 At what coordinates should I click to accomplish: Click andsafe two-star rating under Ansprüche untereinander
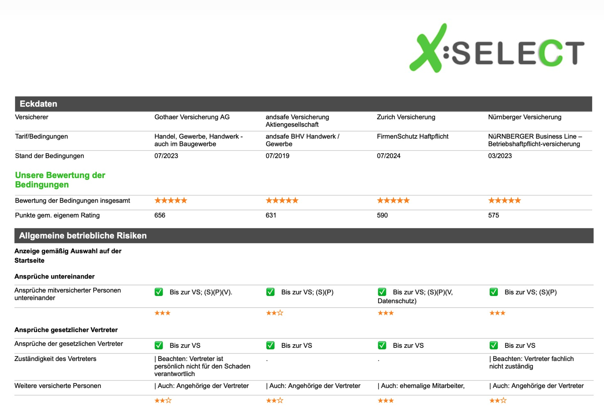click(x=275, y=313)
